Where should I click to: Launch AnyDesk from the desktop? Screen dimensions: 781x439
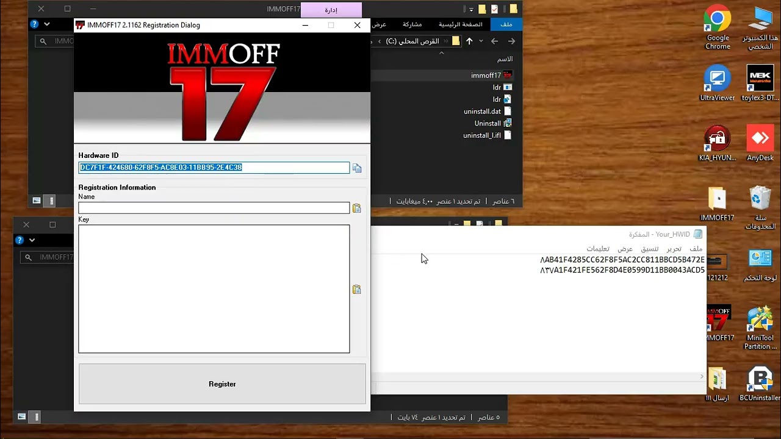pyautogui.click(x=760, y=143)
